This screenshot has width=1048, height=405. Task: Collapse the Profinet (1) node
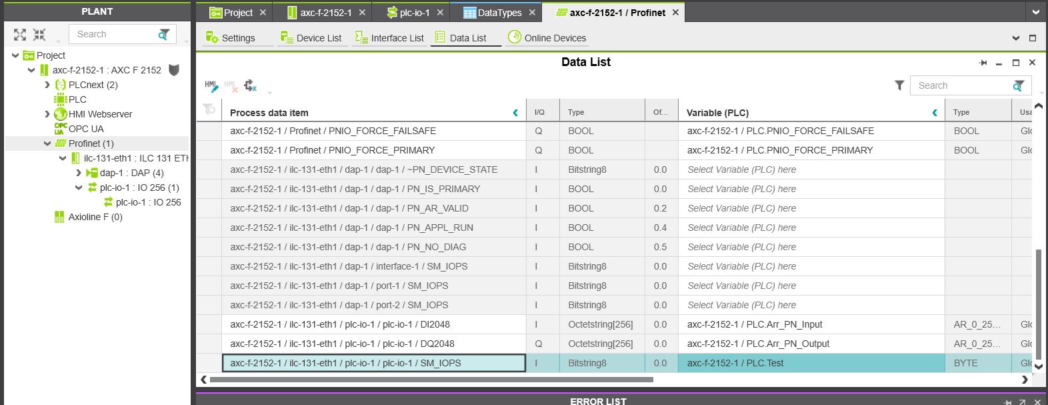47,143
